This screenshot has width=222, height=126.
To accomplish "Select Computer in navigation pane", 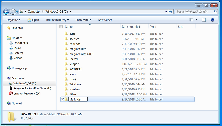I will (x=18, y=78).
